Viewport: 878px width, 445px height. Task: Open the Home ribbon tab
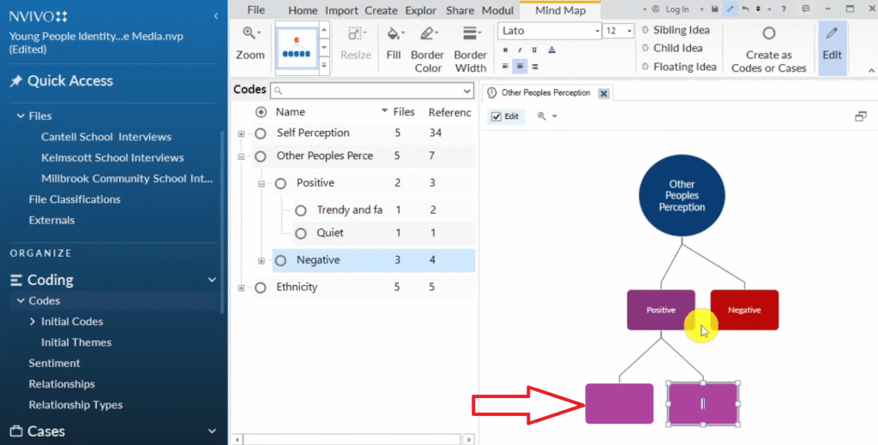click(x=303, y=10)
